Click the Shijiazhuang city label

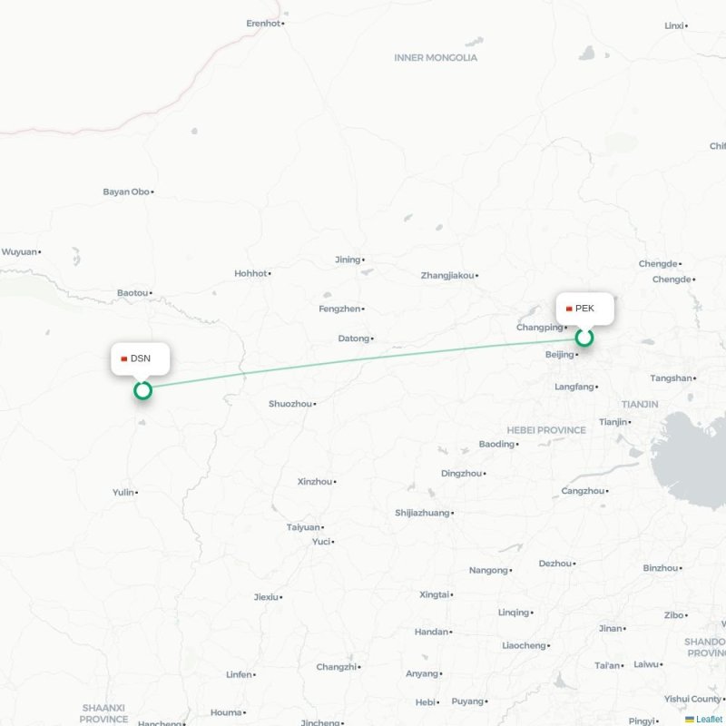422,513
